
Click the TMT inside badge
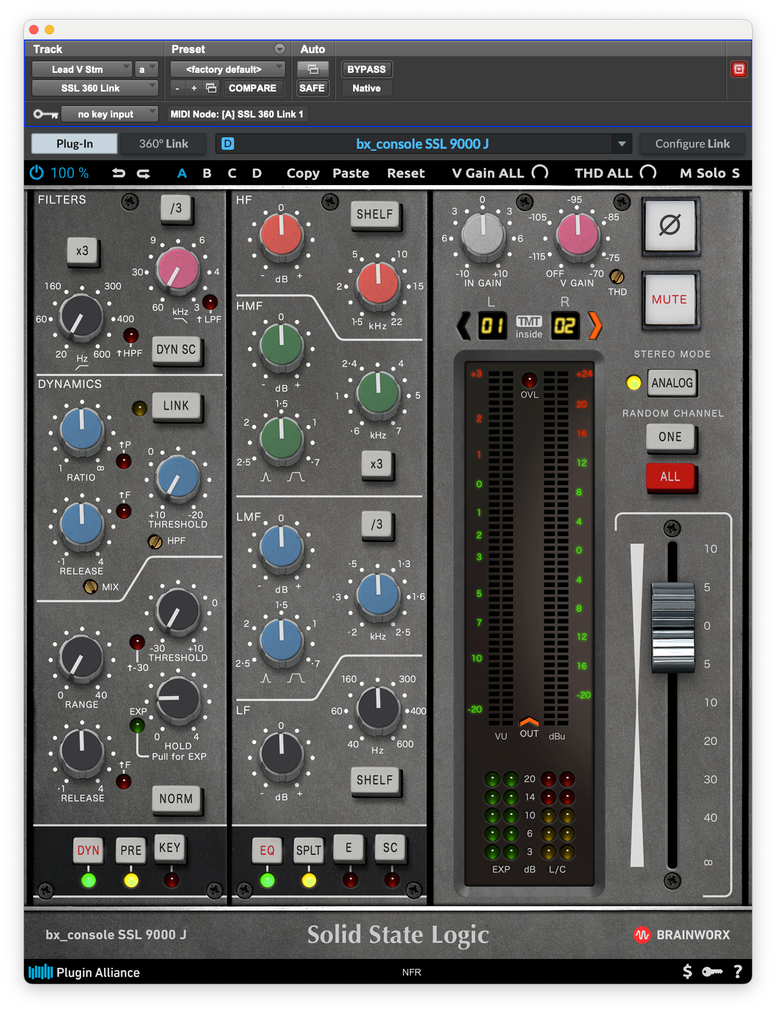(x=529, y=327)
